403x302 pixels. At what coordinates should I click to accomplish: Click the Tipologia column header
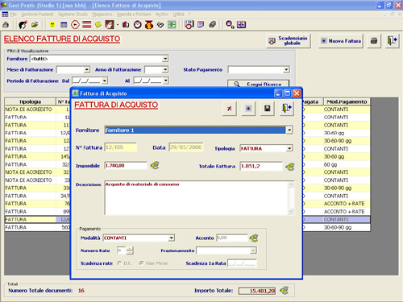pos(30,101)
